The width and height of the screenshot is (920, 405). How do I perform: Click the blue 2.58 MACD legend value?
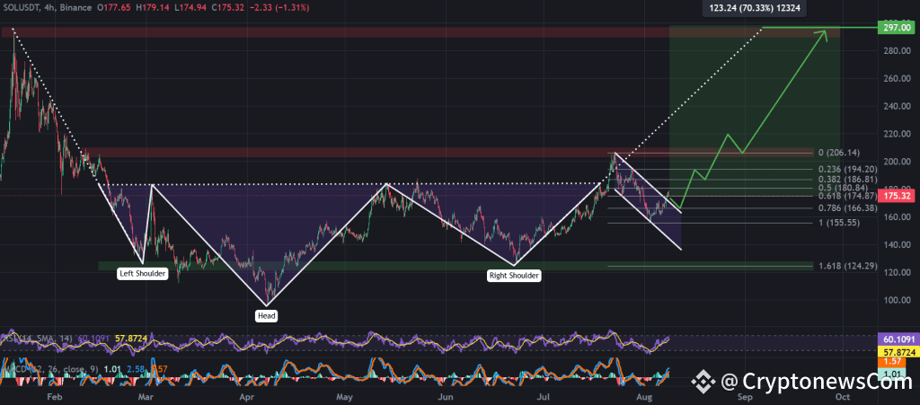click(136, 370)
